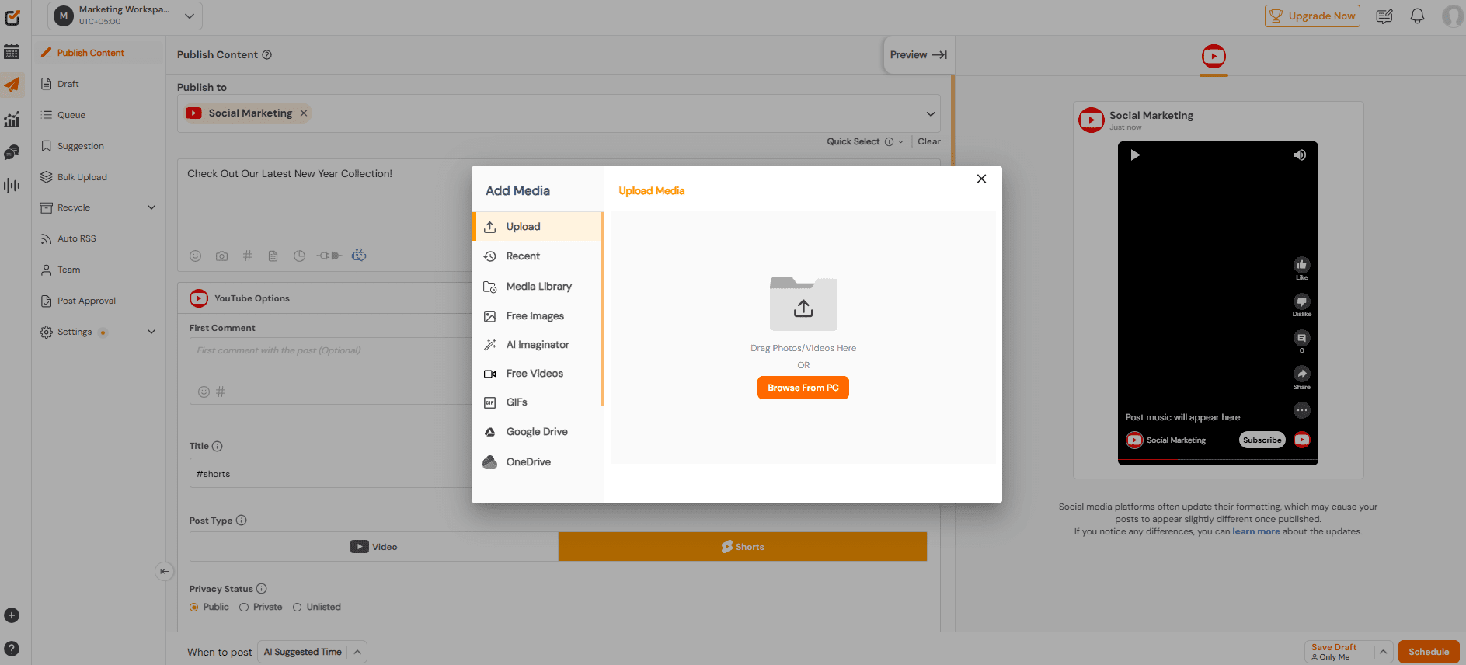
Task: Collapse the sidebar with arrow toggle
Action: point(164,571)
